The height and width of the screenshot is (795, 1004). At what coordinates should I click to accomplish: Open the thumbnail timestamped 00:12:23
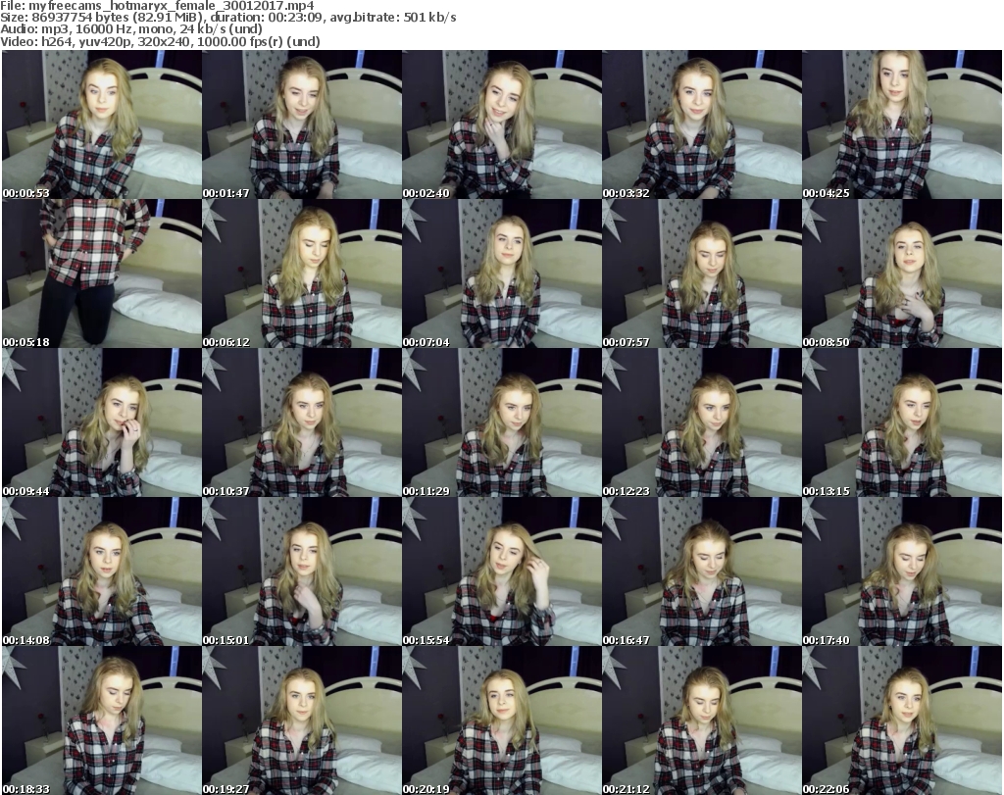pos(702,423)
